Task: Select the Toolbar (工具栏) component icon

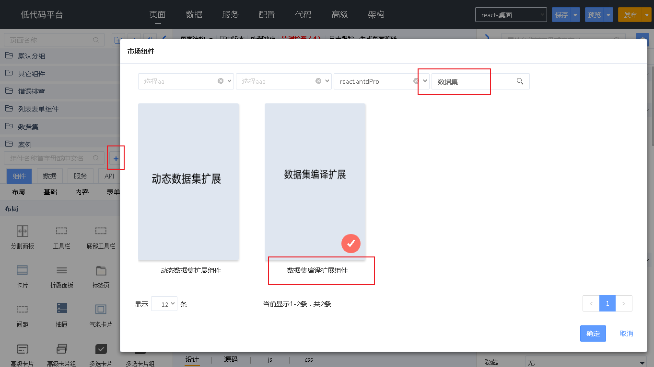Action: click(62, 231)
